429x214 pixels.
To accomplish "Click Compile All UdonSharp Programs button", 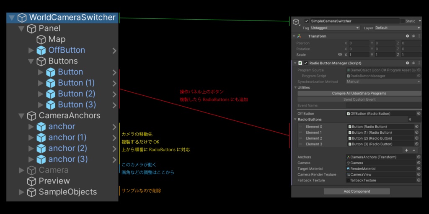I will (359, 93).
